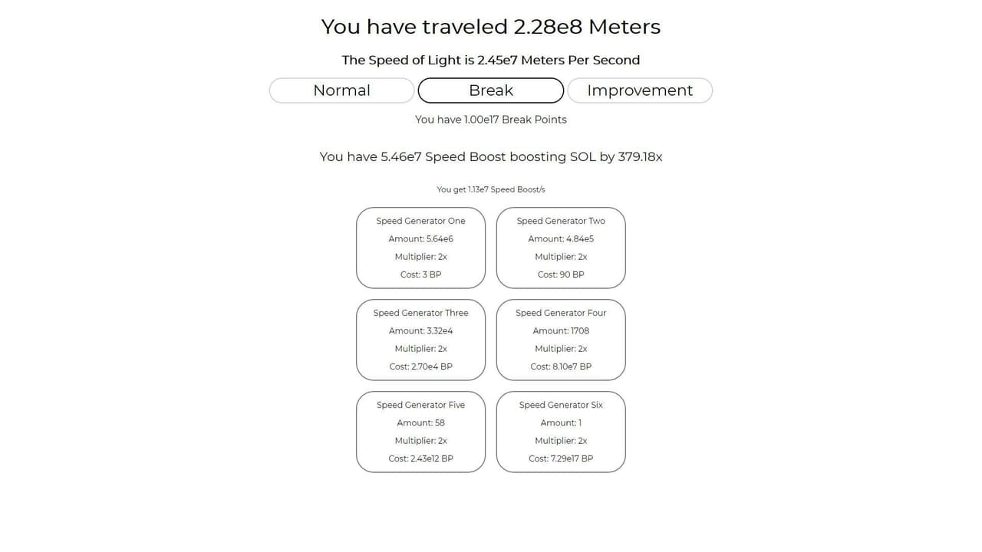Click the Speed Boost per second label
The image size is (982, 552).
click(491, 189)
